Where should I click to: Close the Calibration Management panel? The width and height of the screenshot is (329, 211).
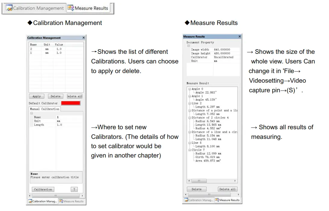tap(83, 38)
